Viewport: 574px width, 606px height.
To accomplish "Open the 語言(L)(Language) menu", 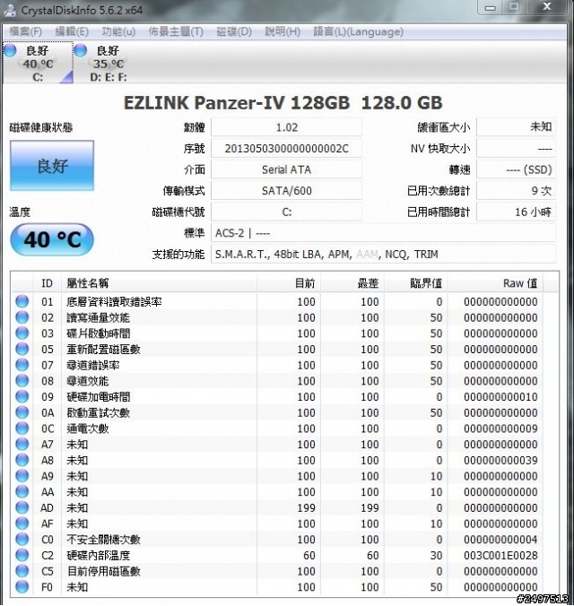I will (358, 31).
